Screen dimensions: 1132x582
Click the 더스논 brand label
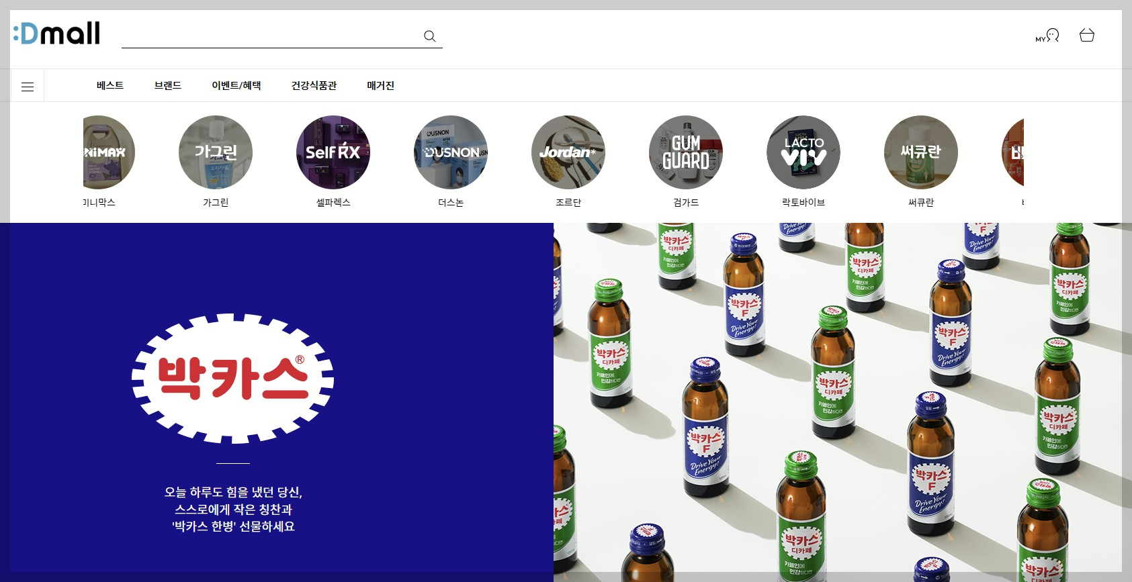(x=451, y=202)
